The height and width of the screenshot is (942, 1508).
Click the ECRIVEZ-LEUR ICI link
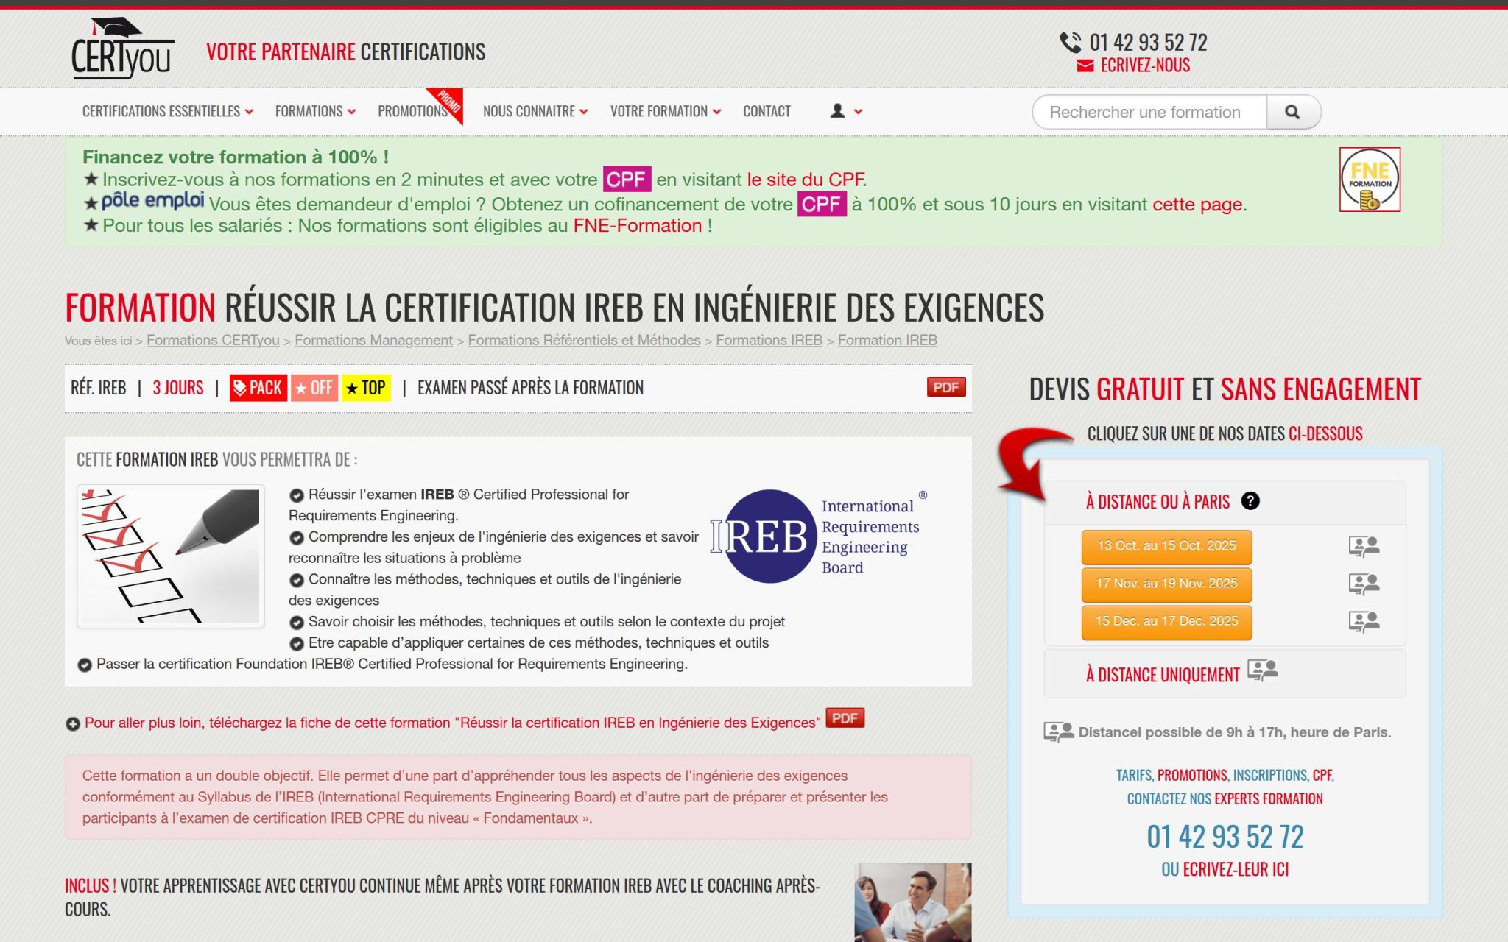(x=1236, y=869)
